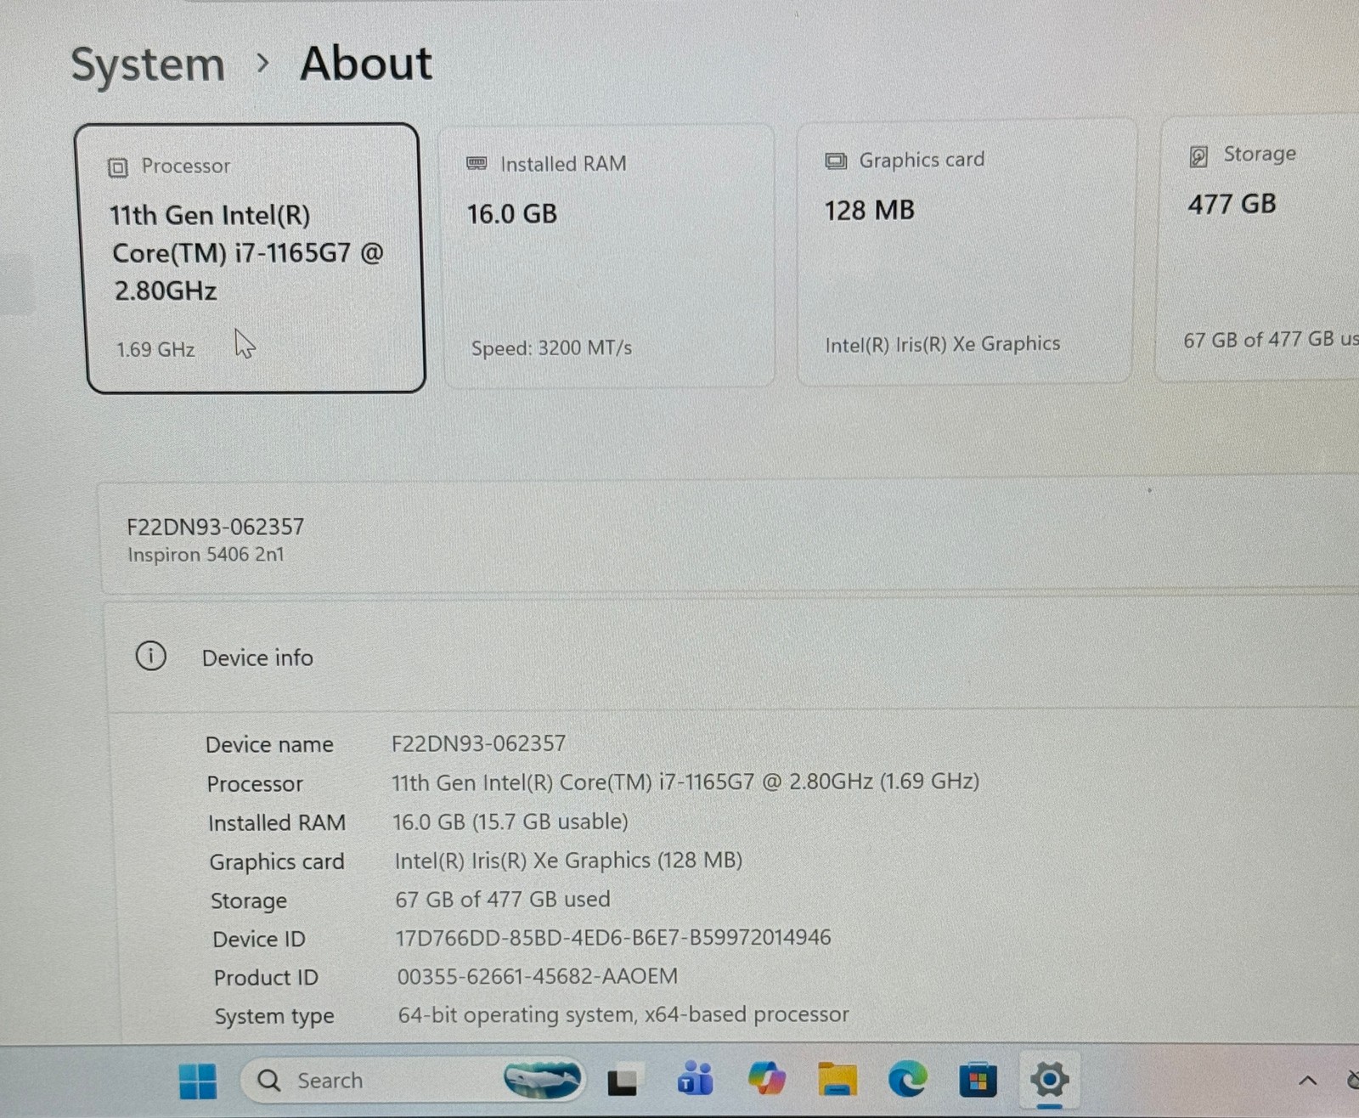Click Speed: 3200 MT/s text
The image size is (1359, 1118).
coord(551,348)
